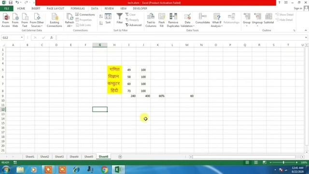Viewport: 309px width, 174px height.
Task: Select yellow cell गणित
Action: [x=114, y=70]
